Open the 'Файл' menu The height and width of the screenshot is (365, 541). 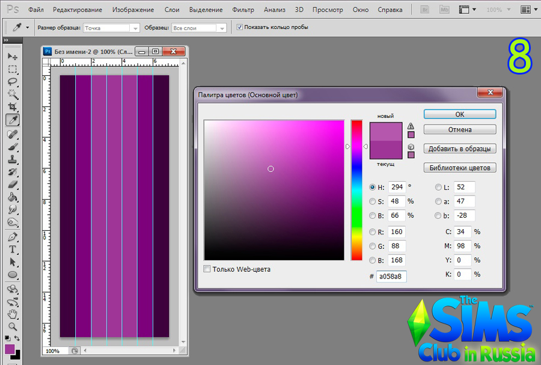tap(36, 10)
